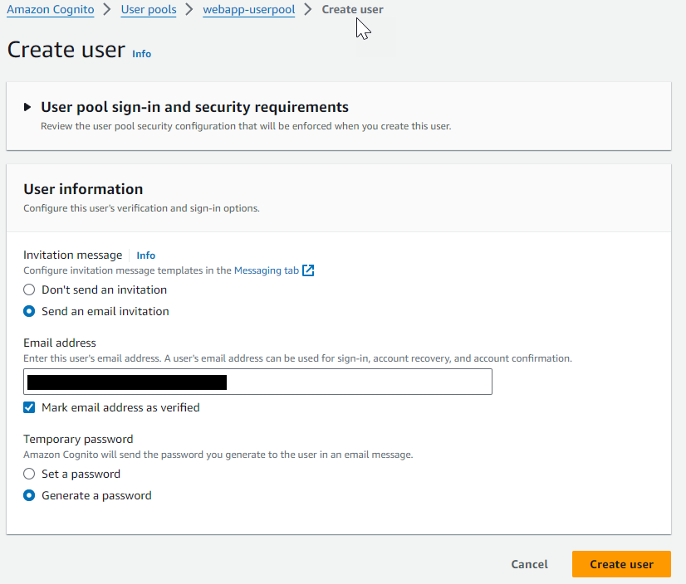Click the "Email address" field label

(60, 343)
